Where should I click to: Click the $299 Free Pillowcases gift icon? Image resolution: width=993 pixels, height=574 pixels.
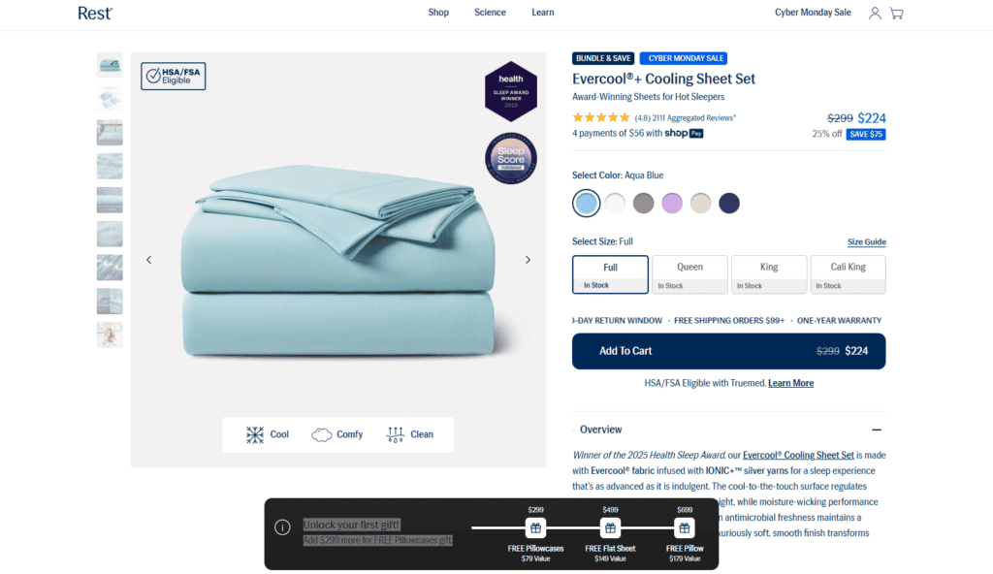tap(535, 527)
